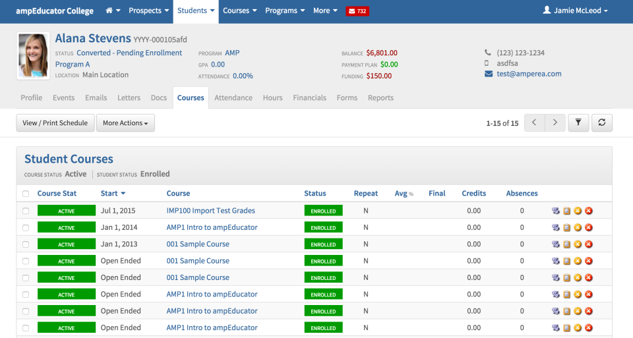The image size is (633, 338).
Task: Click the ENROLLED badge in IMP100 row
Action: pyautogui.click(x=323, y=211)
